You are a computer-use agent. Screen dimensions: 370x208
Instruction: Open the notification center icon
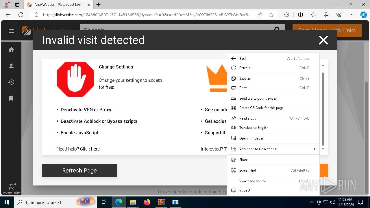(x=360, y=202)
